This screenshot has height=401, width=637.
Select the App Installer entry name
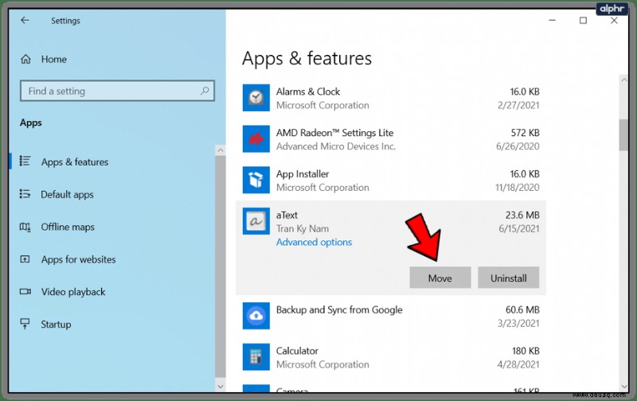click(x=303, y=174)
